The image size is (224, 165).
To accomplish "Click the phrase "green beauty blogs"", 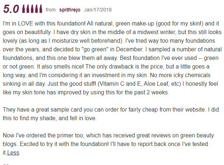I will (108, 140).
